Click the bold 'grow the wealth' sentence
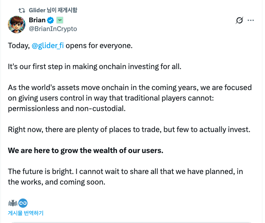Viewport: 265px width, 223px height. [86, 150]
